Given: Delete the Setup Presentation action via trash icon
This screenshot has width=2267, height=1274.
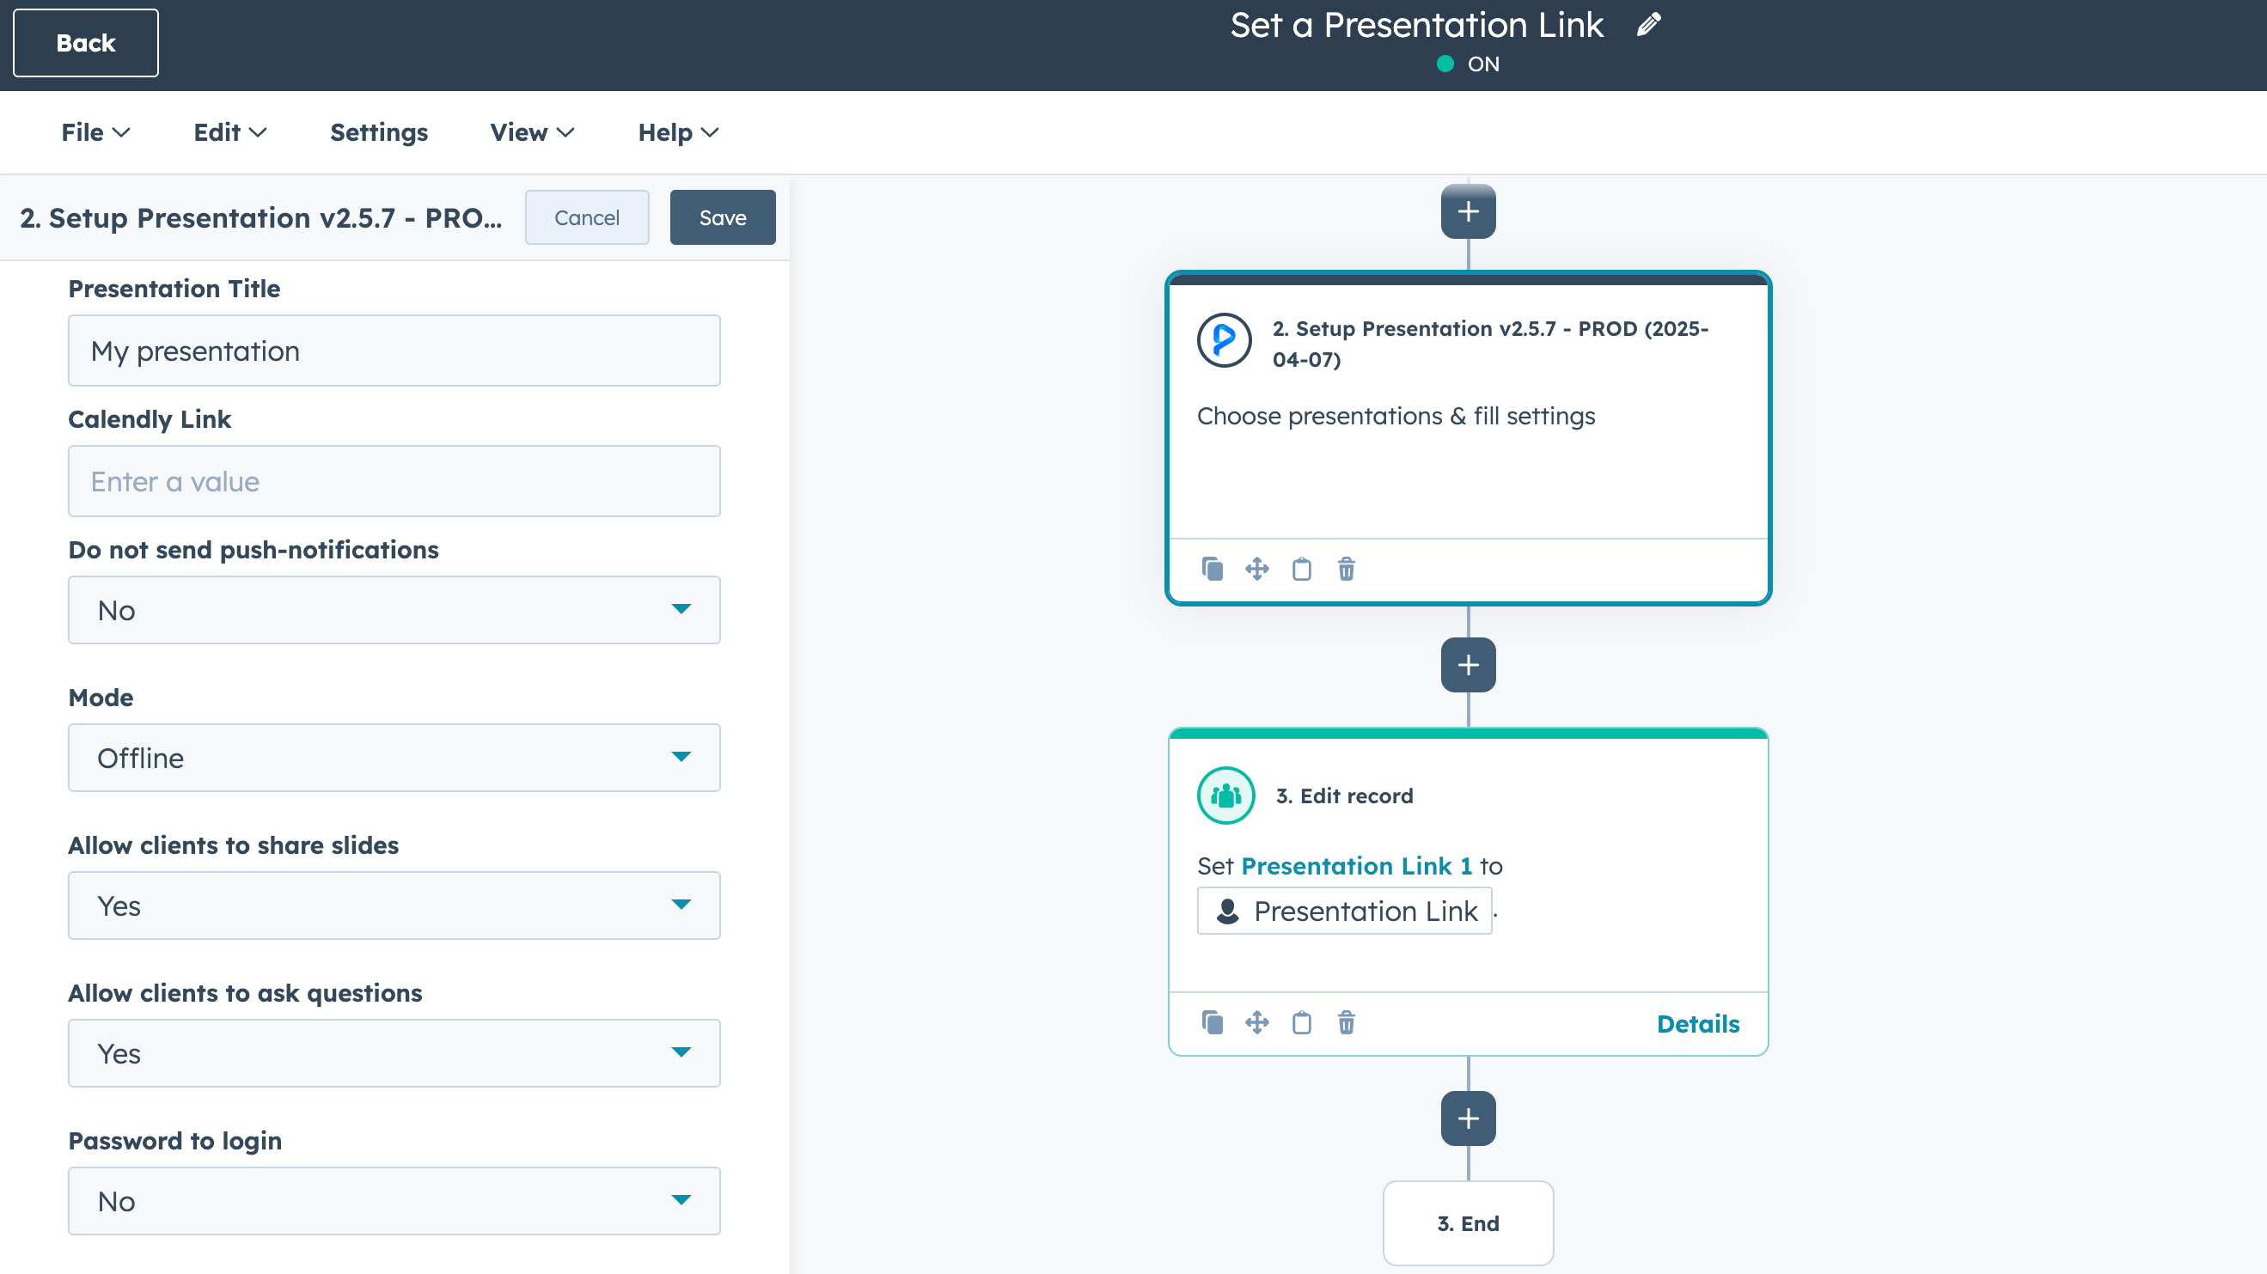Looking at the screenshot, I should point(1346,570).
